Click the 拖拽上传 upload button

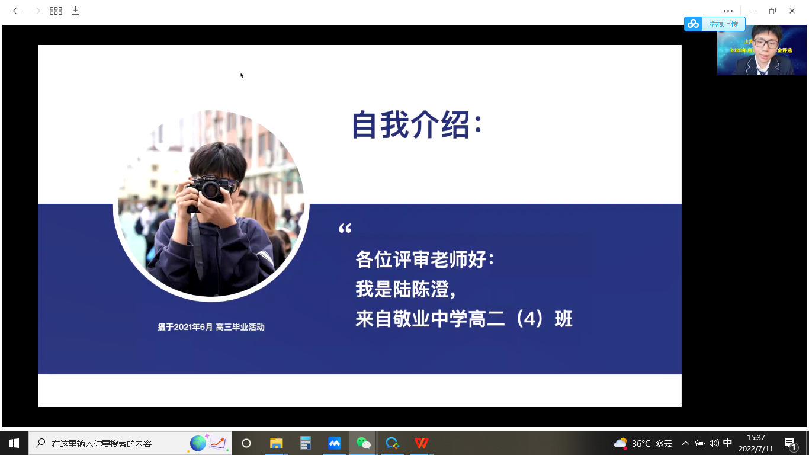(x=723, y=24)
